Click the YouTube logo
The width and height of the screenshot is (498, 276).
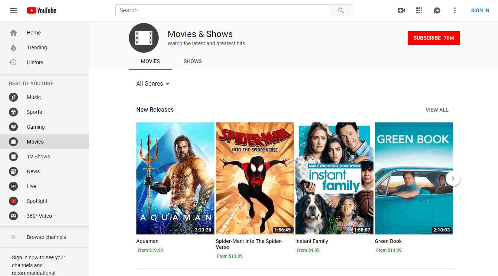coord(42,10)
